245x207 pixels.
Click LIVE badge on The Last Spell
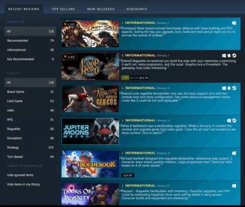(69, 24)
